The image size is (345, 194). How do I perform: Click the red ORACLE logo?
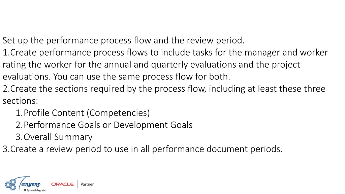(x=62, y=184)
